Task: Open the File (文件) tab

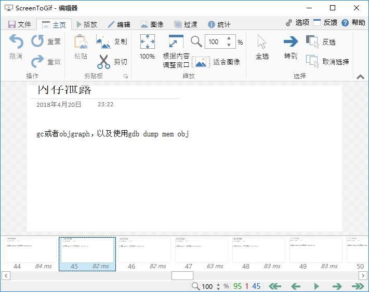Action: click(20, 24)
